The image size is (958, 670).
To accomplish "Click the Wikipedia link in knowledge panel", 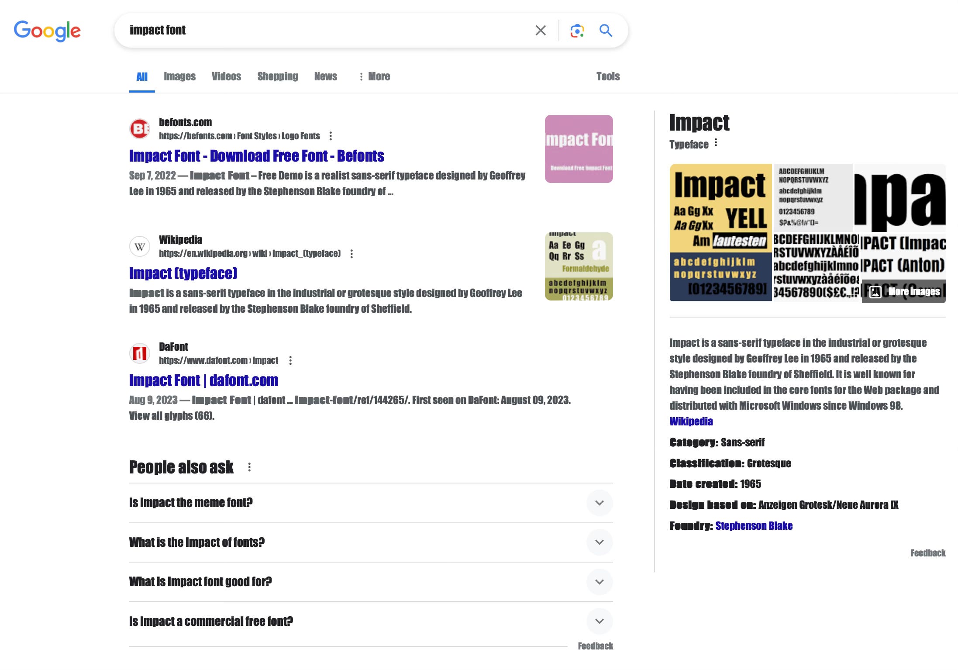I will click(691, 421).
